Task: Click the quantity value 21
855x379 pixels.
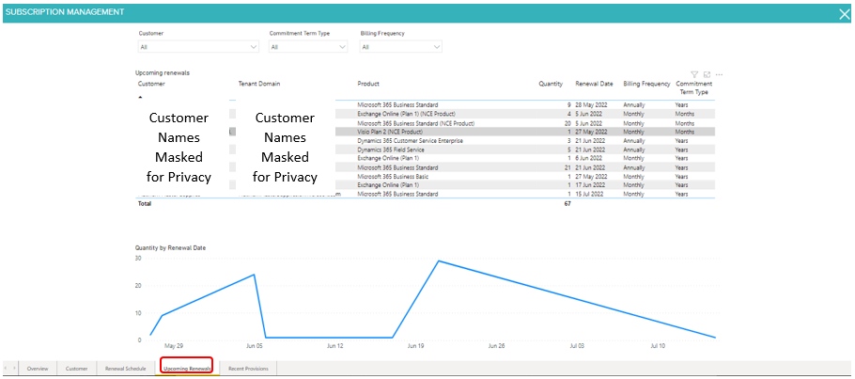Action: 567,167
